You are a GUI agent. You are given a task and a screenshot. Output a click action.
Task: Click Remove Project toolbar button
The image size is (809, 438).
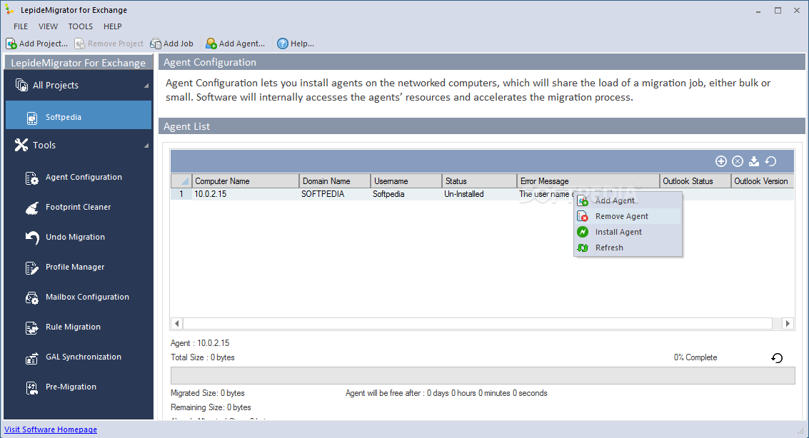(109, 44)
